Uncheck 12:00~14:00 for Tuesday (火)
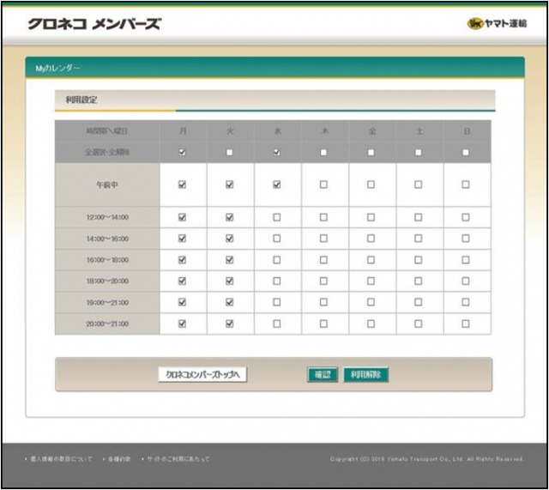The height and width of the screenshot is (490, 549). point(229,217)
